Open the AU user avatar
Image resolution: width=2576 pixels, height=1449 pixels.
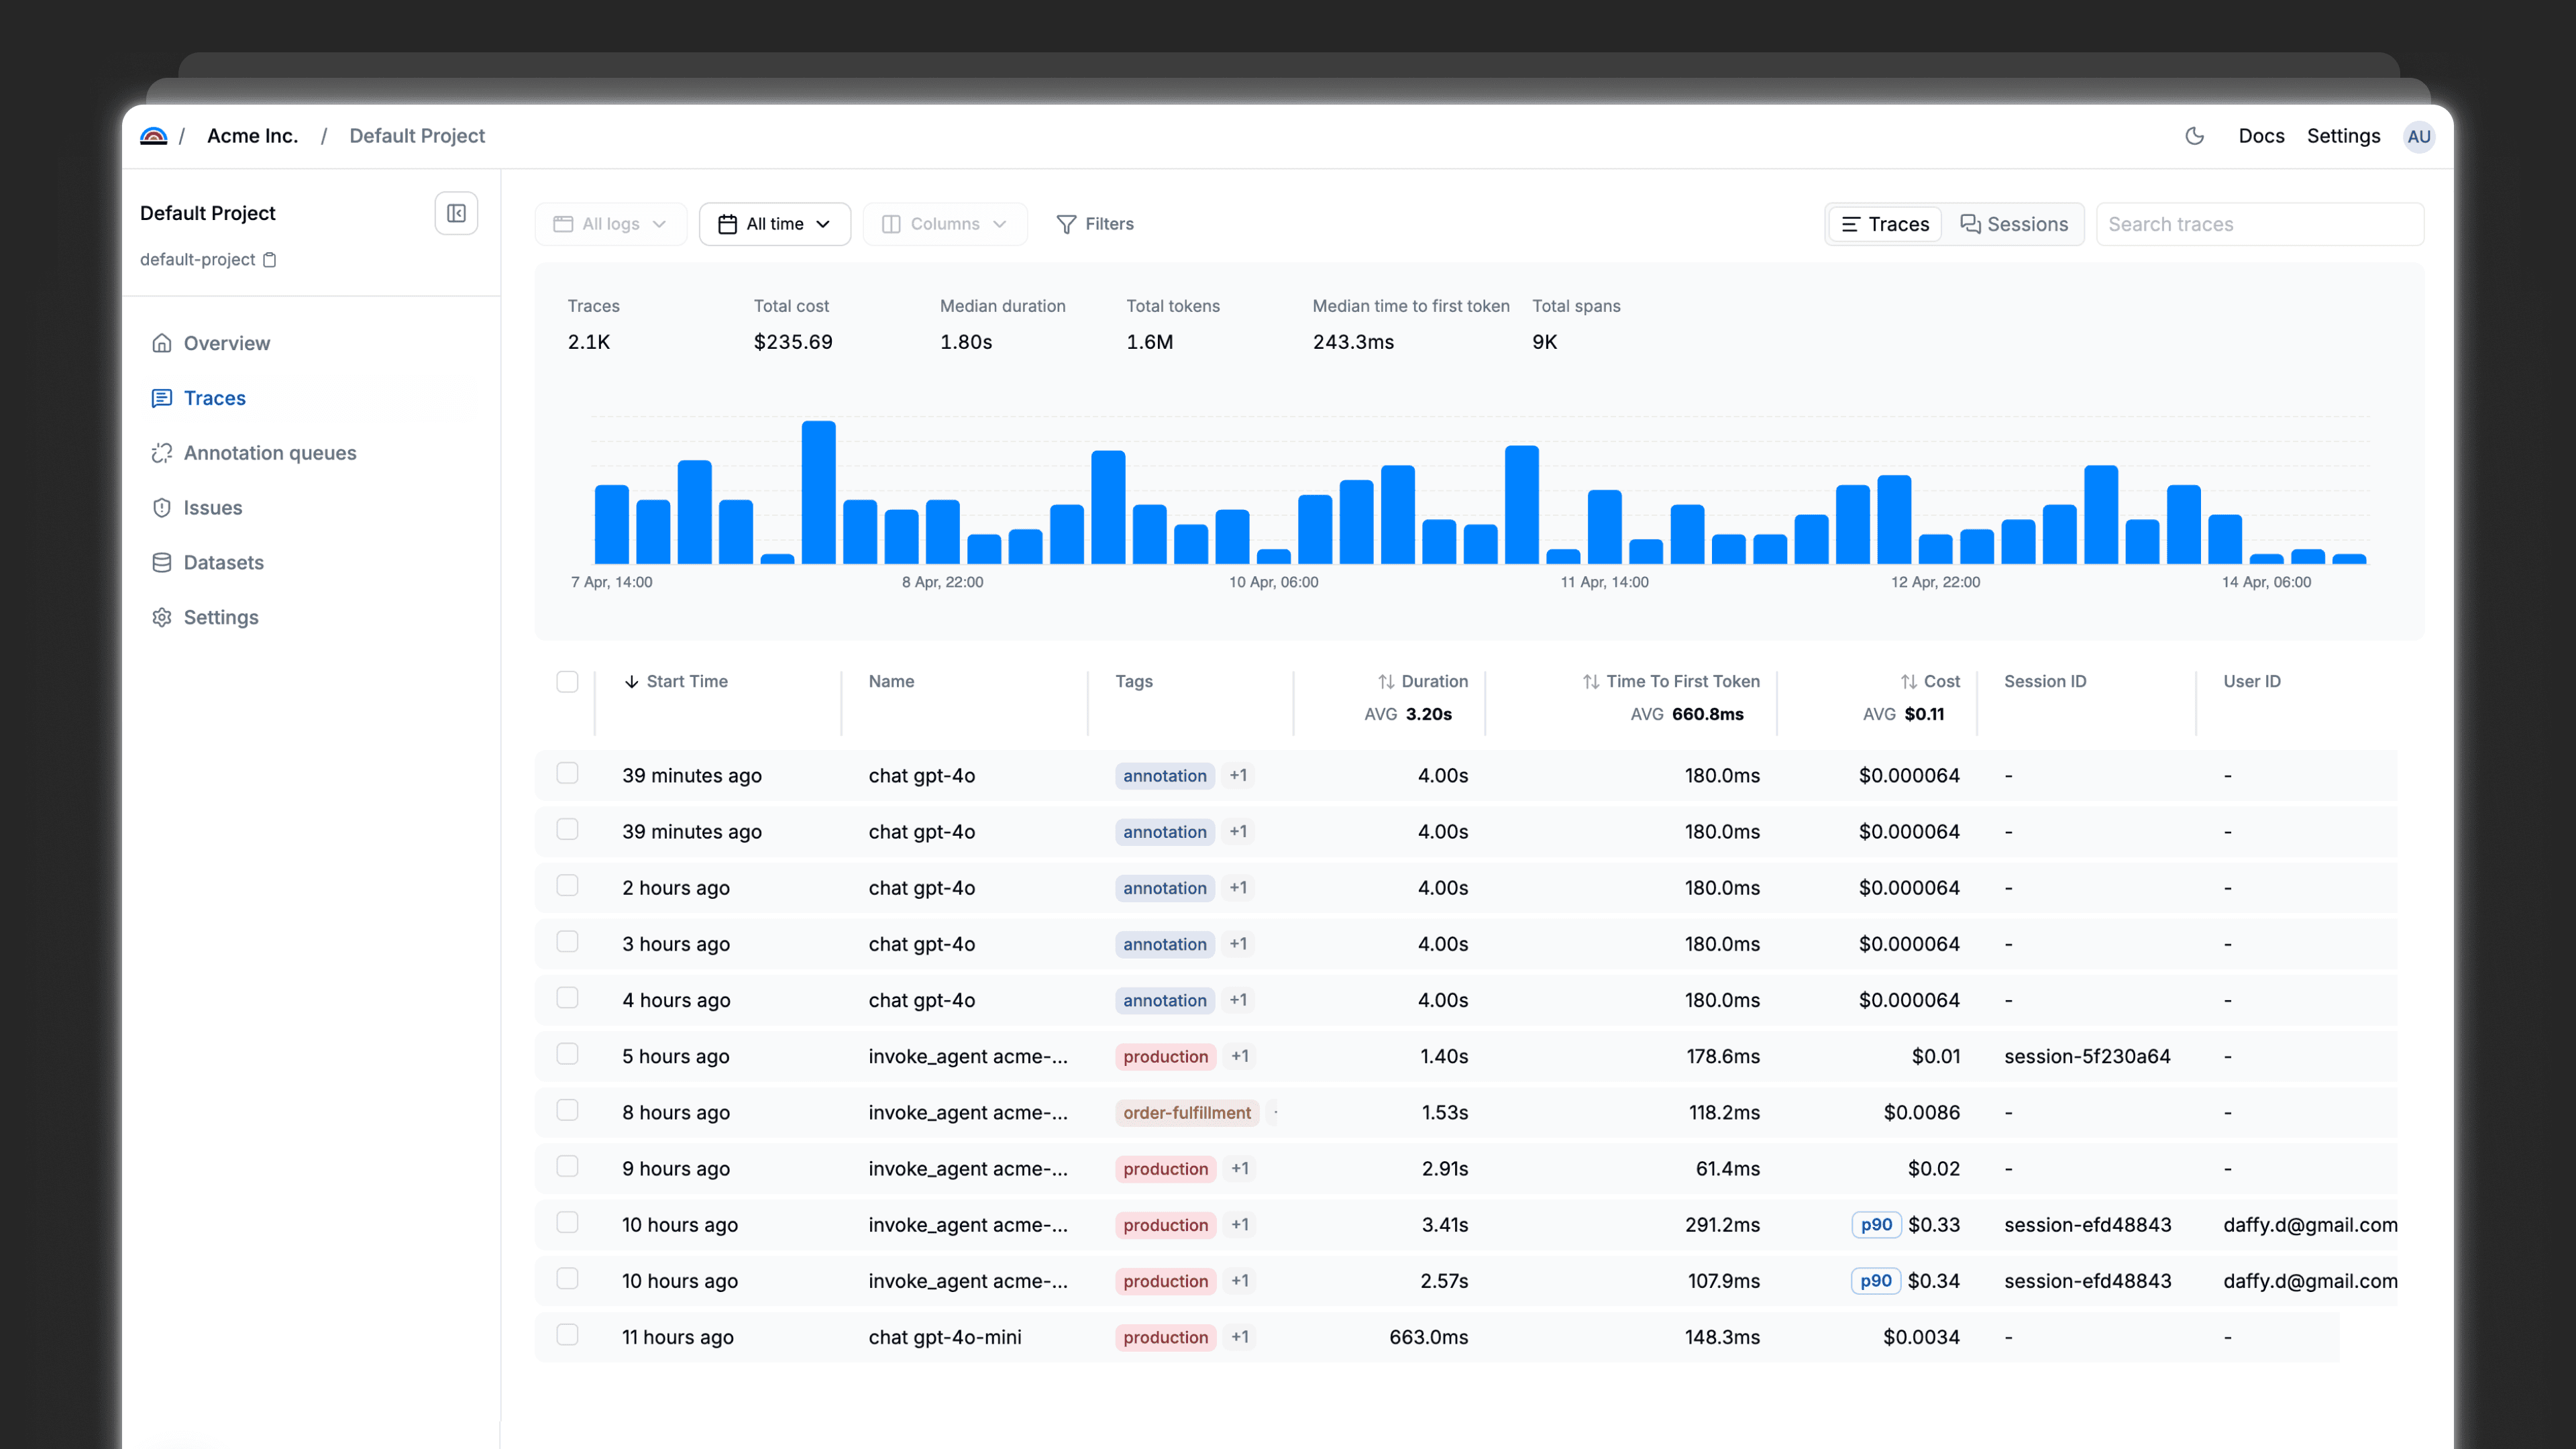point(2418,137)
